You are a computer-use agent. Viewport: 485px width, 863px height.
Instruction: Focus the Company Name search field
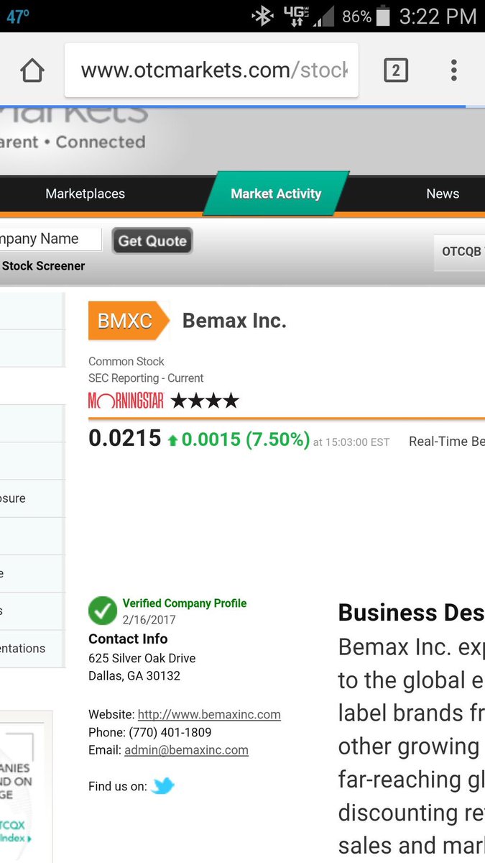tap(50, 239)
